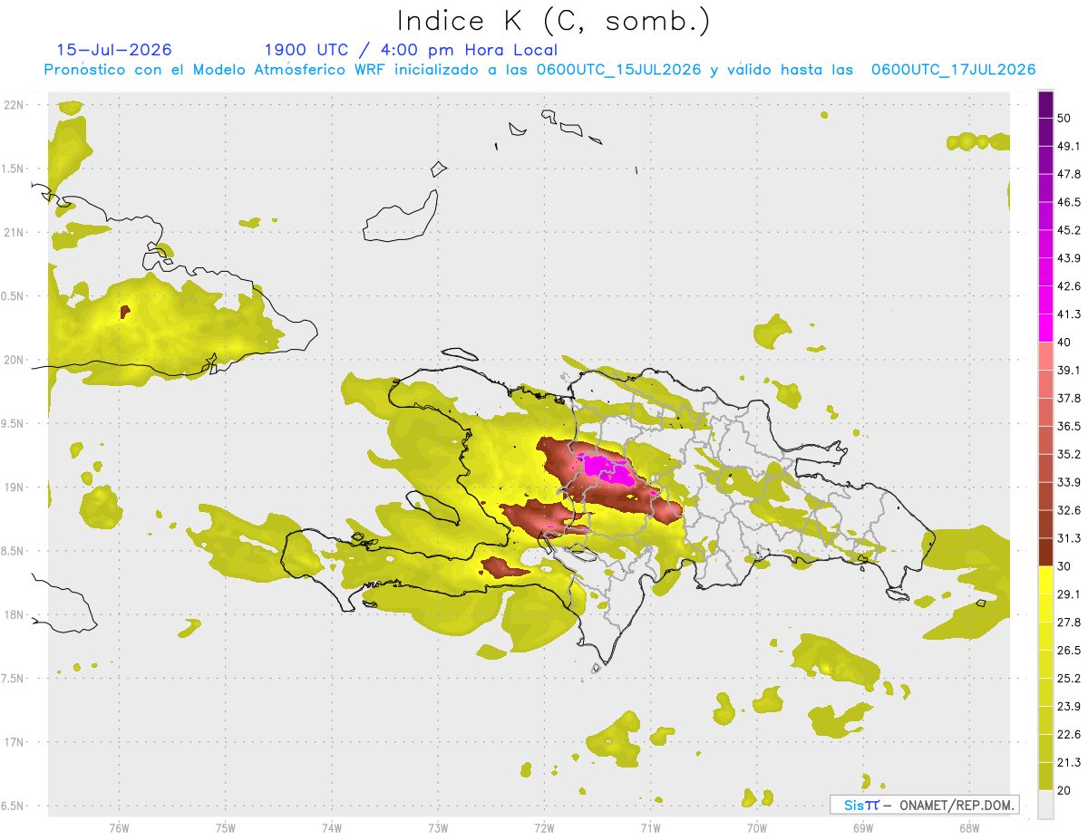Click the colorbar value '25.2'
Viewport: 1088px width, 840px height.
(1069, 679)
